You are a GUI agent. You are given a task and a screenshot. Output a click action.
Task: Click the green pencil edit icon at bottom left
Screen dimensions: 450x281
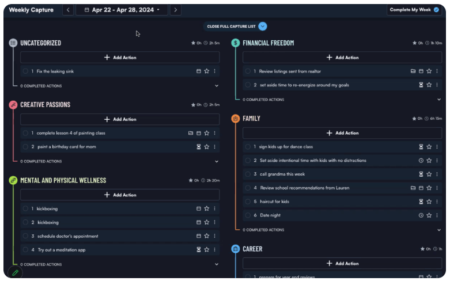[x=15, y=272]
